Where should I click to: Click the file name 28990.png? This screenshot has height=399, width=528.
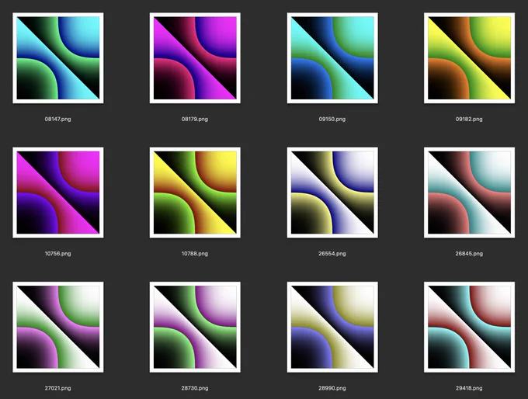332,388
